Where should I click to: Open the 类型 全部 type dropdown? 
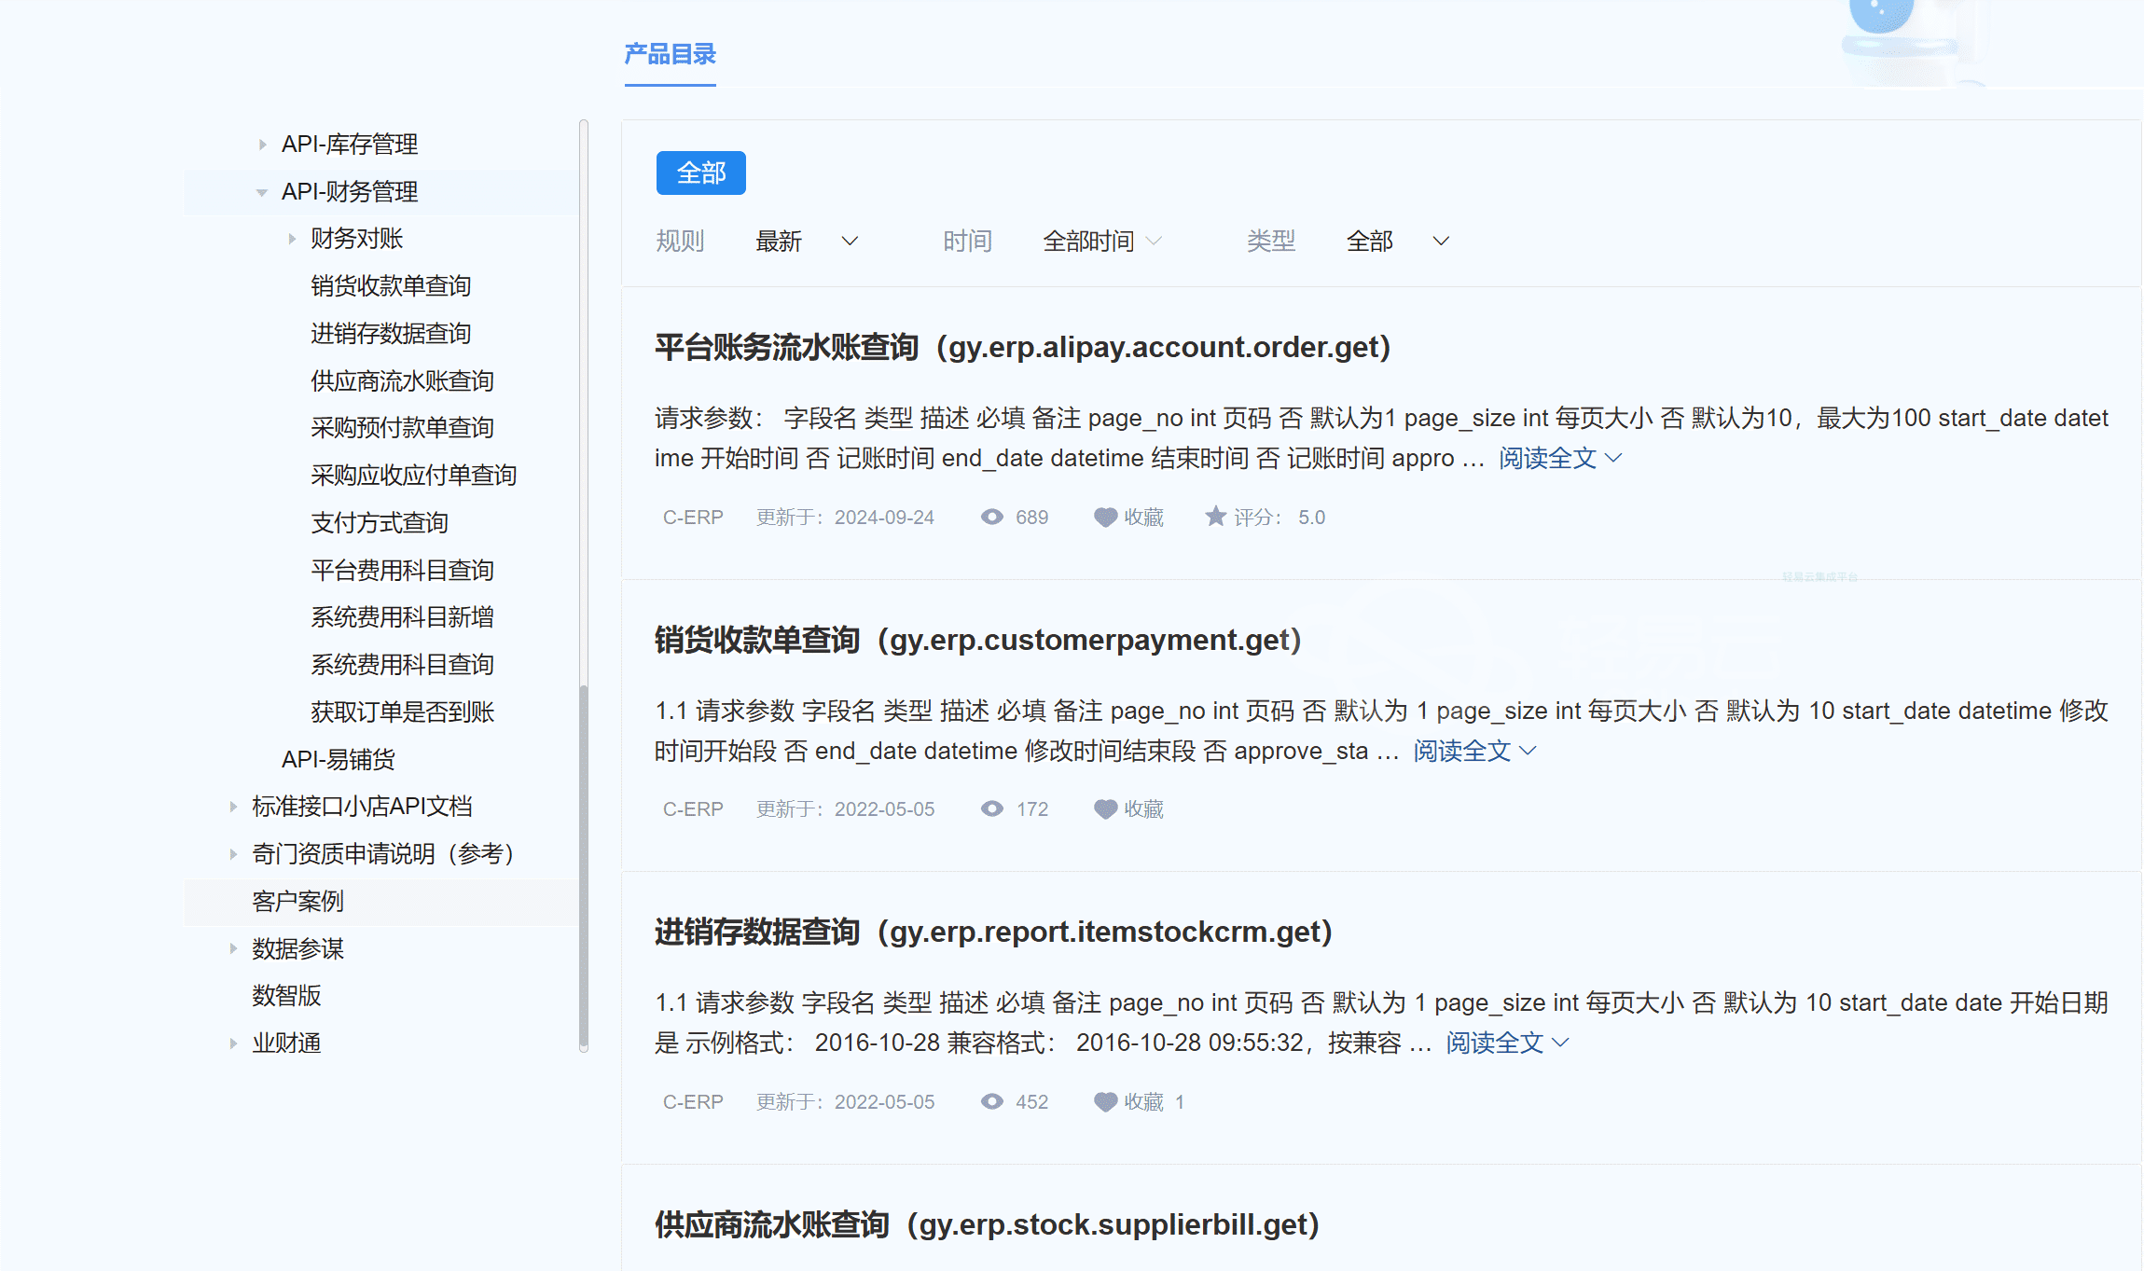[1397, 242]
